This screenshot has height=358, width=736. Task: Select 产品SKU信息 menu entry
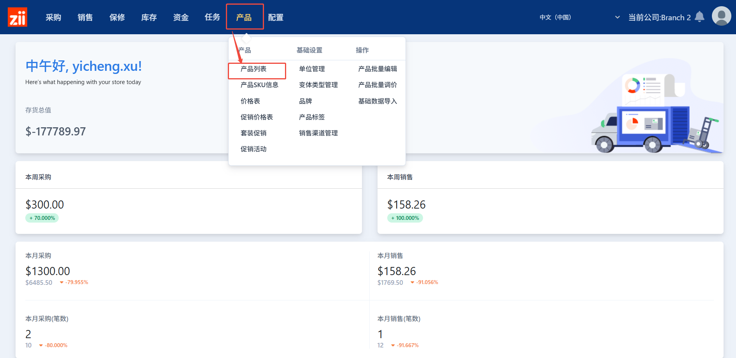[259, 85]
